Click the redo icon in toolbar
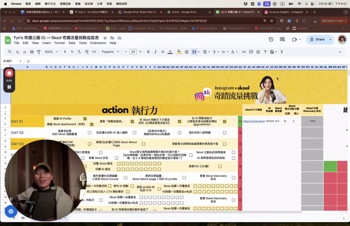The image size is (350, 226). pyautogui.click(x=25, y=52)
